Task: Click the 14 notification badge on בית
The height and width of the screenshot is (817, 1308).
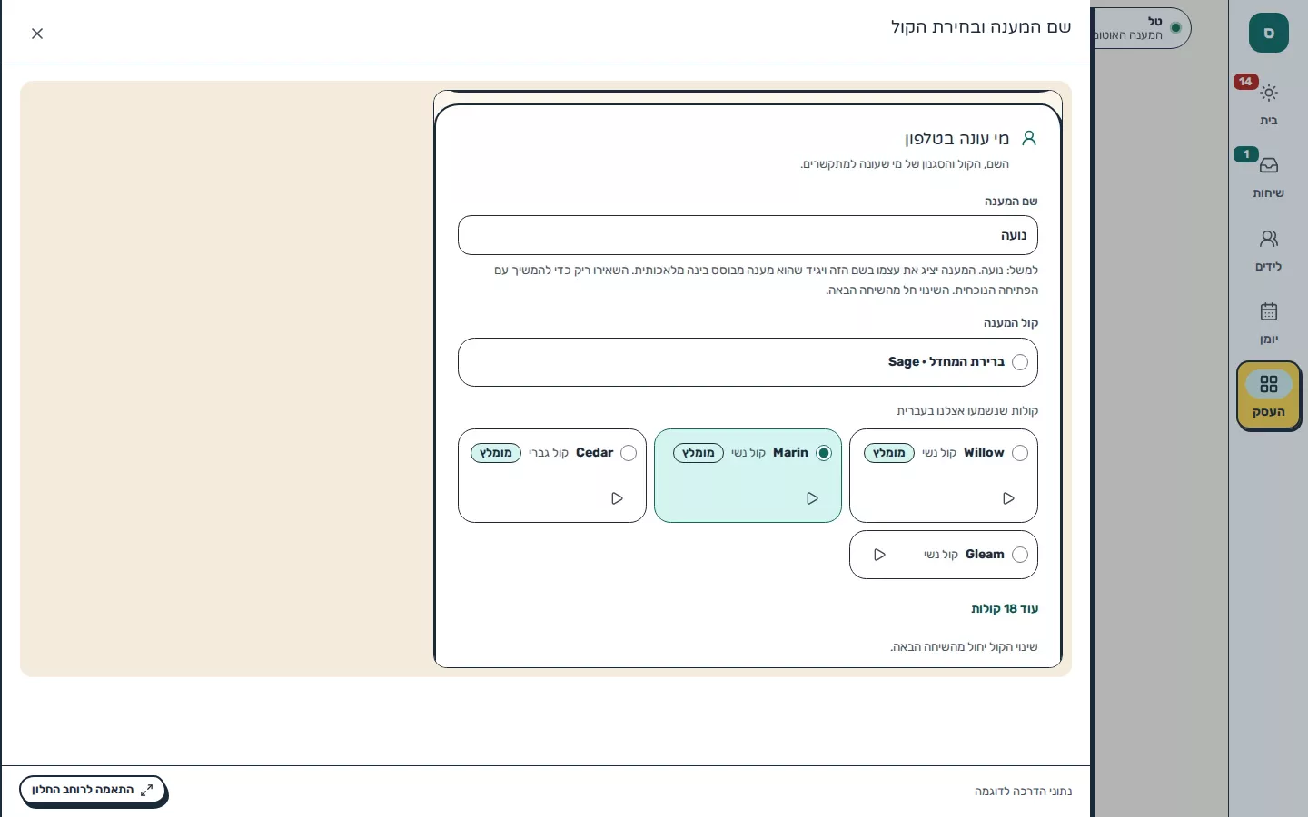Action: (1245, 82)
